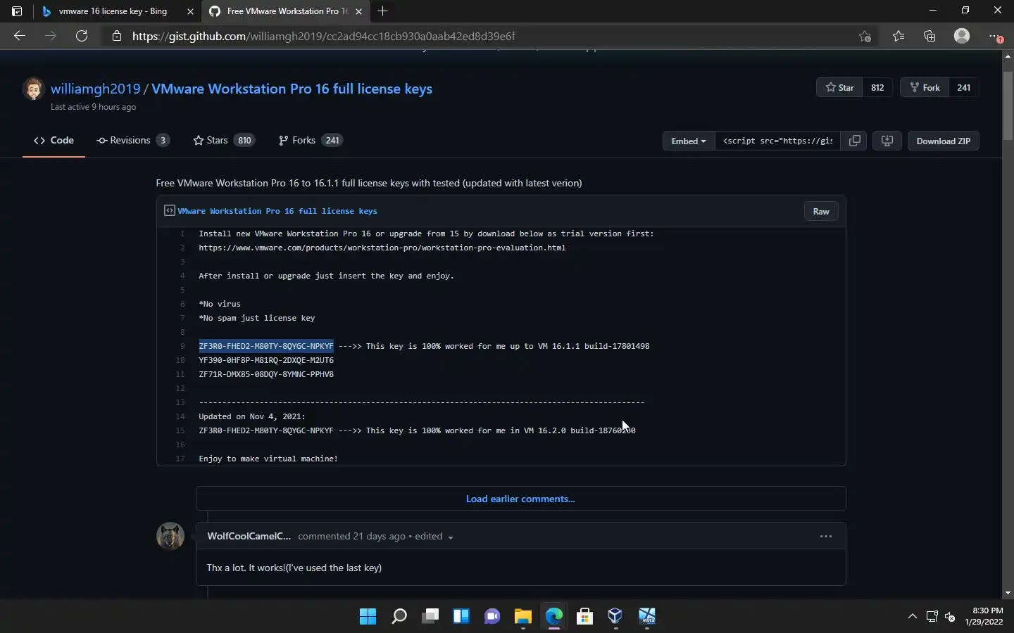Open Task View from taskbar

click(430, 617)
